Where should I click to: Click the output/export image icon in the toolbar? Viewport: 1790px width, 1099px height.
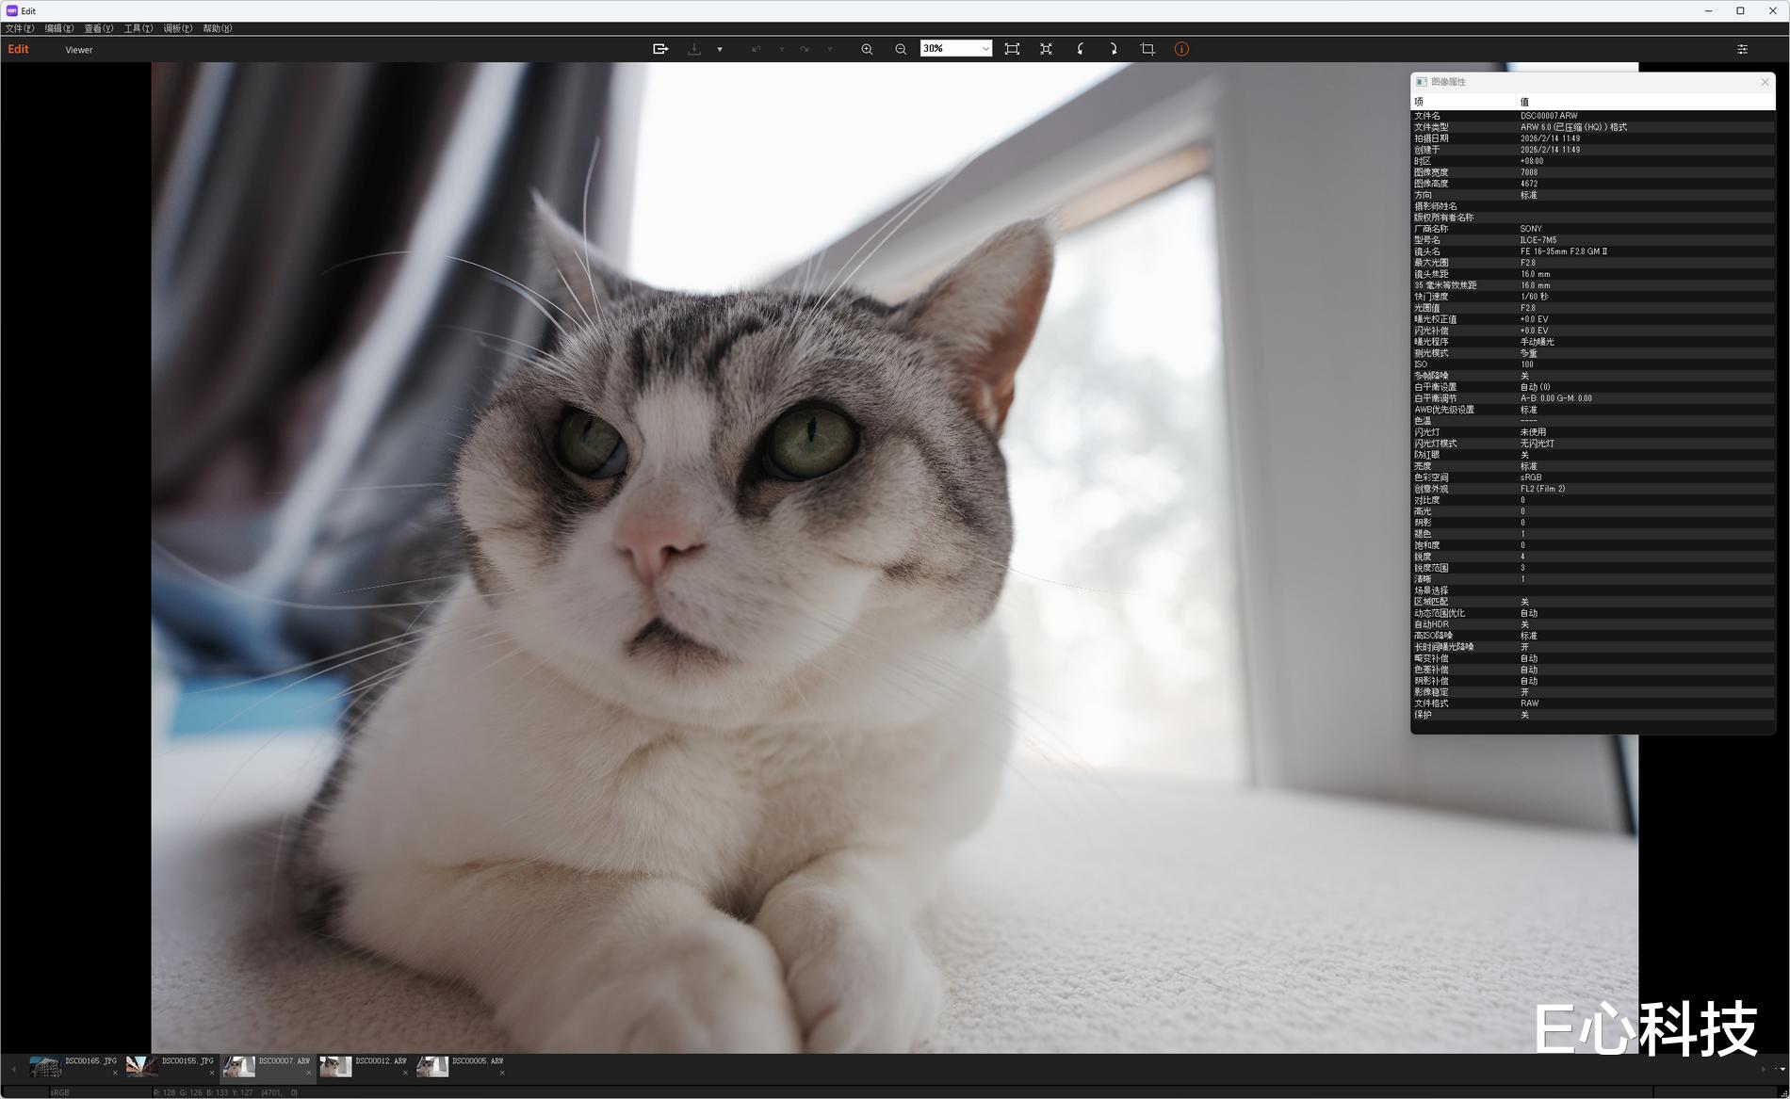(x=660, y=49)
